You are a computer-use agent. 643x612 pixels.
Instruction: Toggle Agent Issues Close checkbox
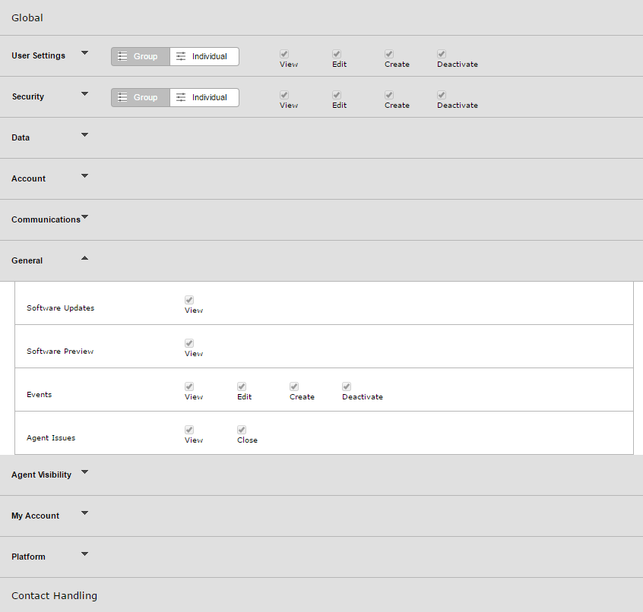click(242, 430)
